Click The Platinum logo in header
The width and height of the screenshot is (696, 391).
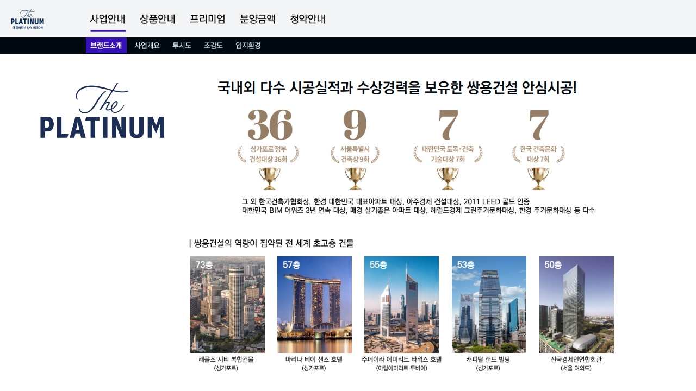[x=27, y=19]
